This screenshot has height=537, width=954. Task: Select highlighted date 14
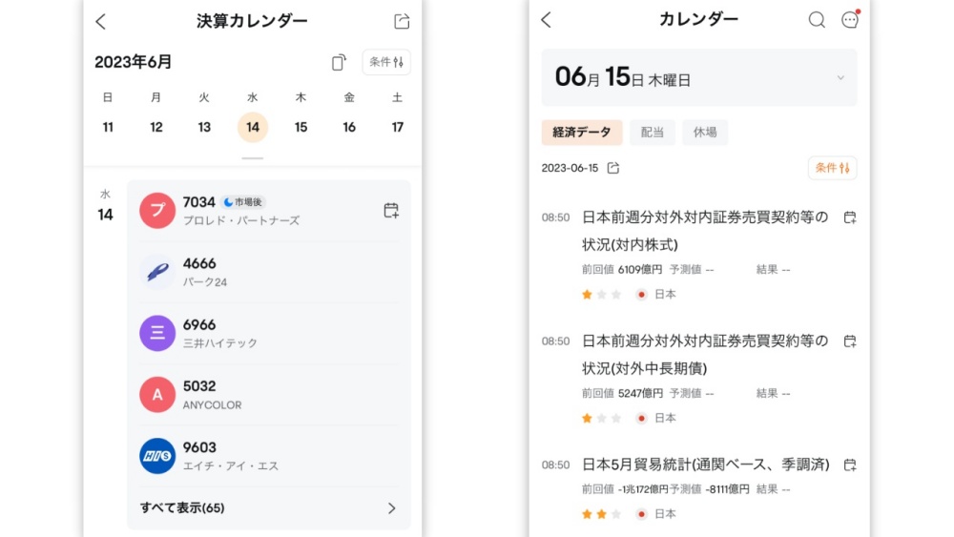tap(253, 127)
